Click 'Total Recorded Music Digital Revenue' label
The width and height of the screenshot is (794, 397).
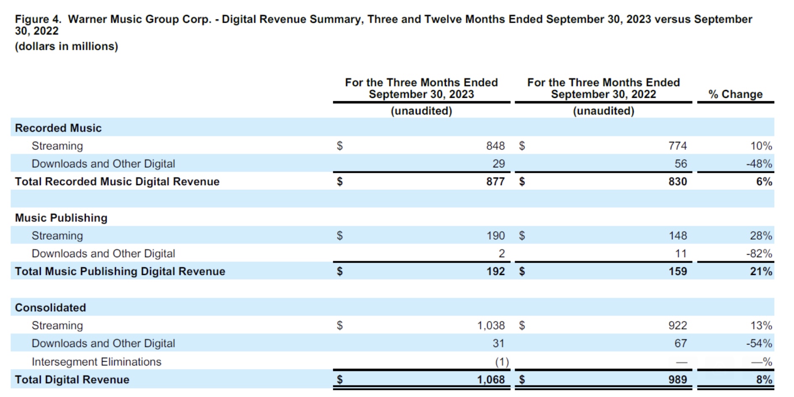117,182
